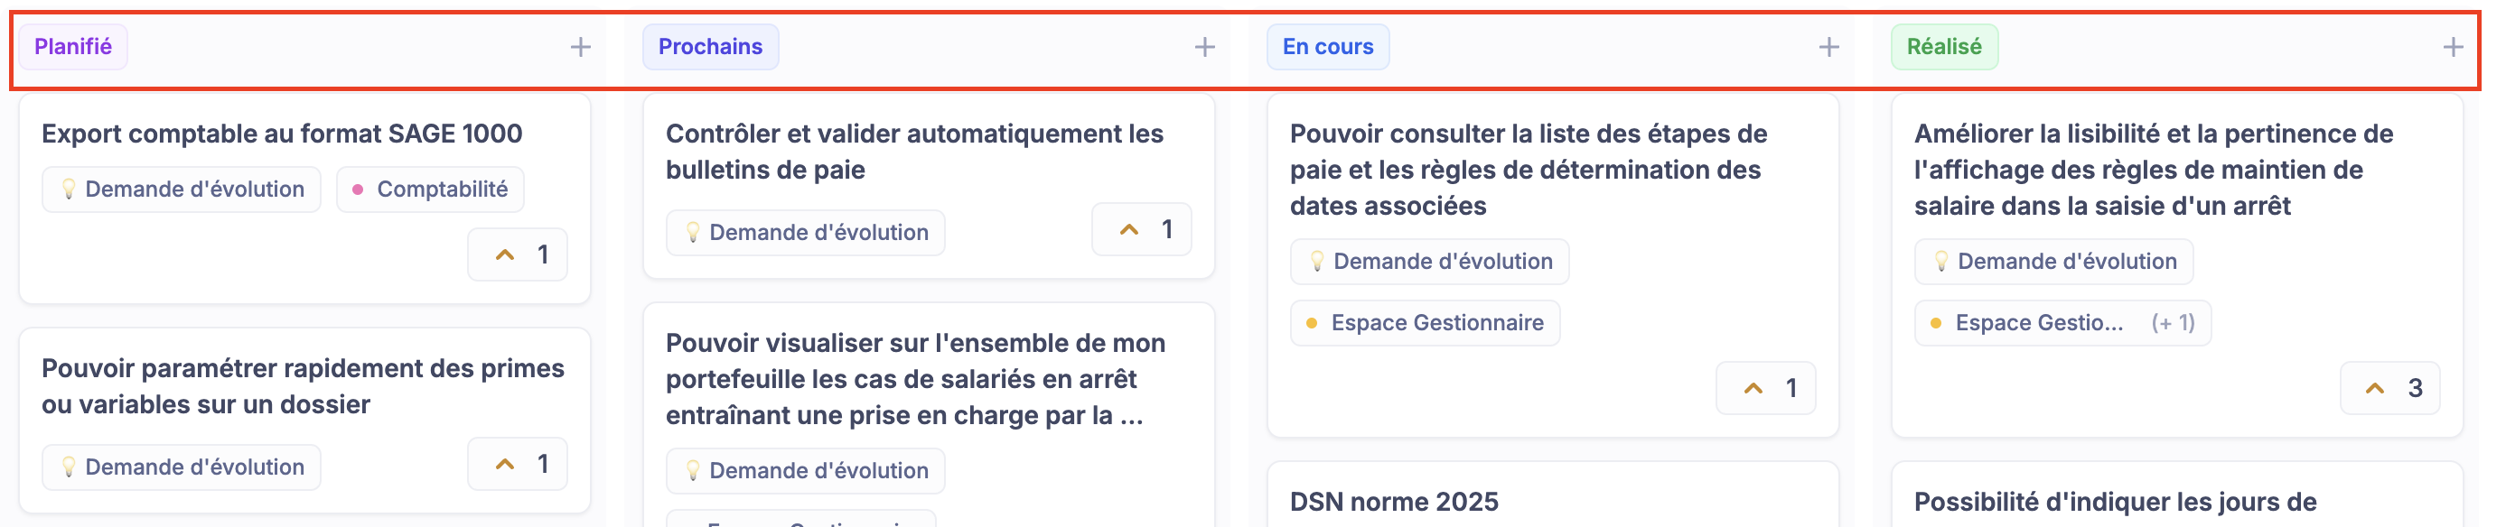Open the DSN norme 2025 card
This screenshot has height=527, width=2506.
(x=1393, y=502)
